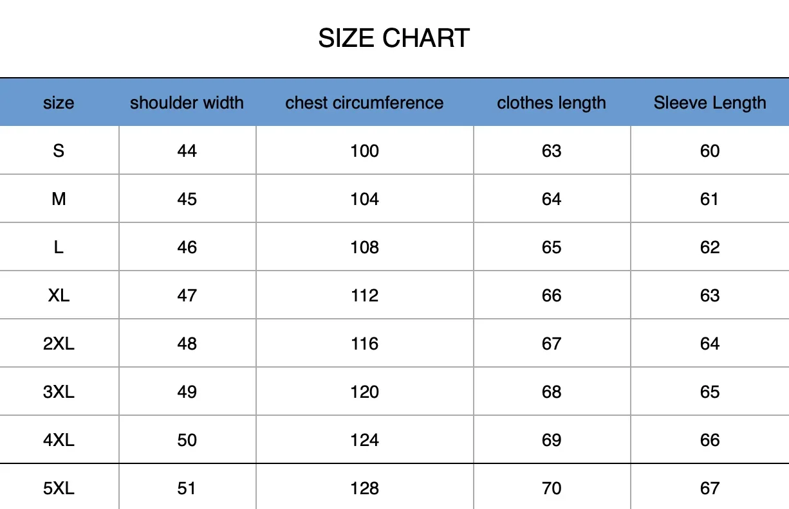Select the 'size' column header
789x509 pixels.
(59, 103)
